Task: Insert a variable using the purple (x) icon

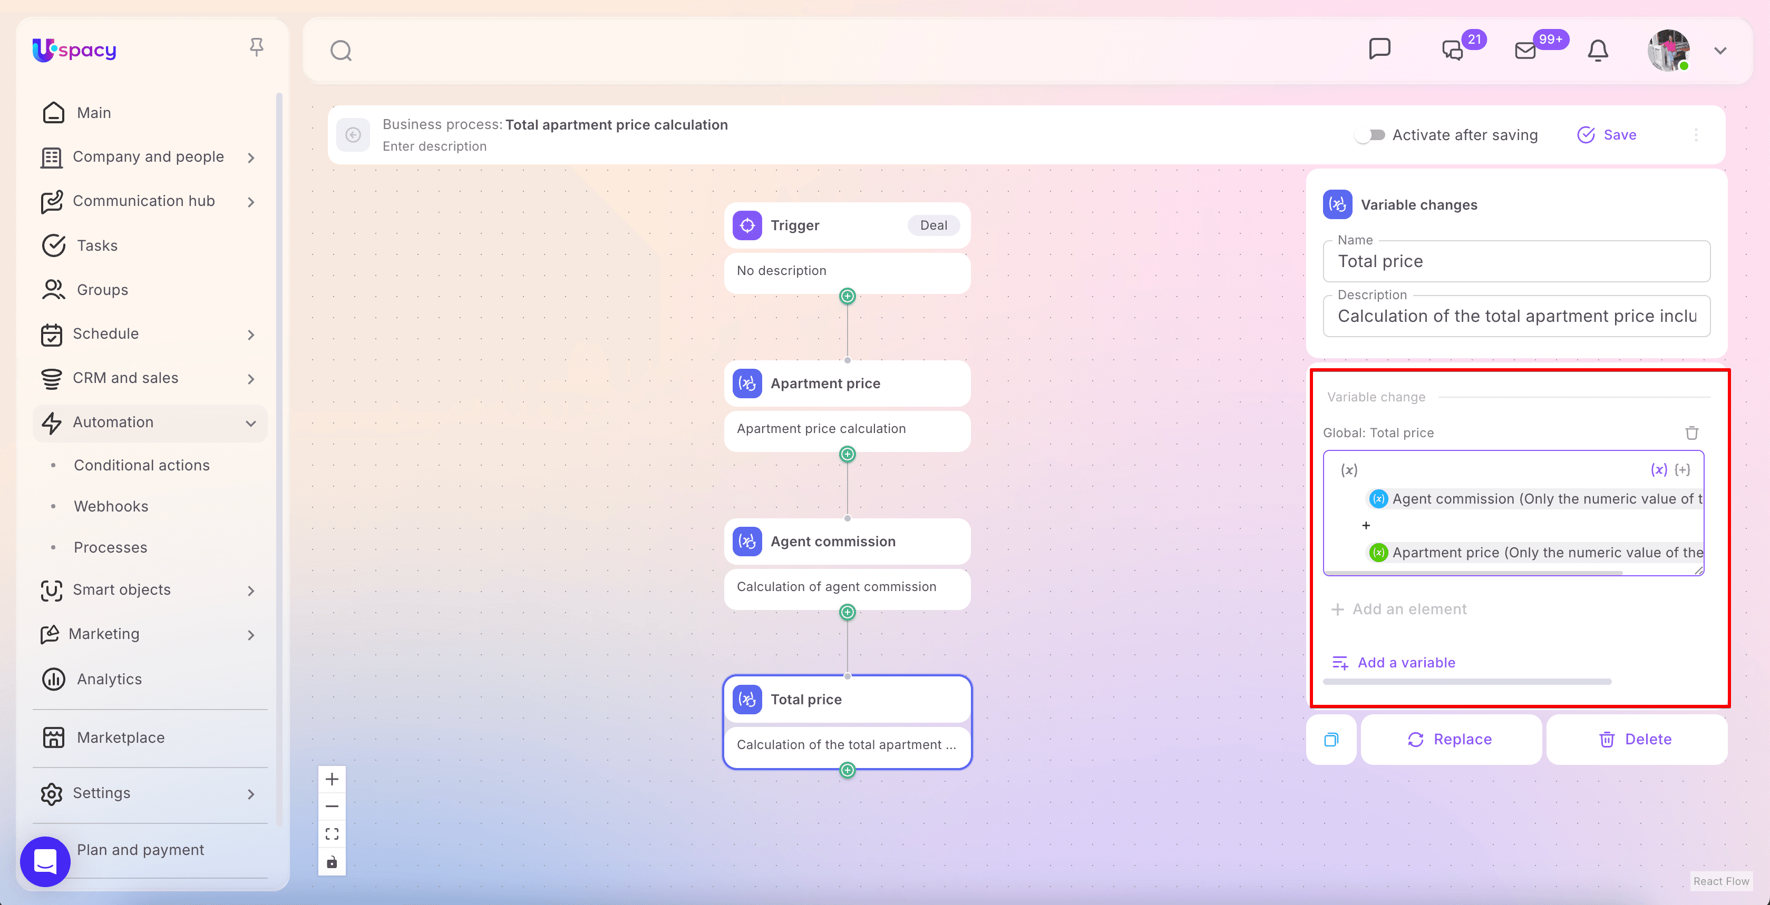Action: tap(1659, 470)
